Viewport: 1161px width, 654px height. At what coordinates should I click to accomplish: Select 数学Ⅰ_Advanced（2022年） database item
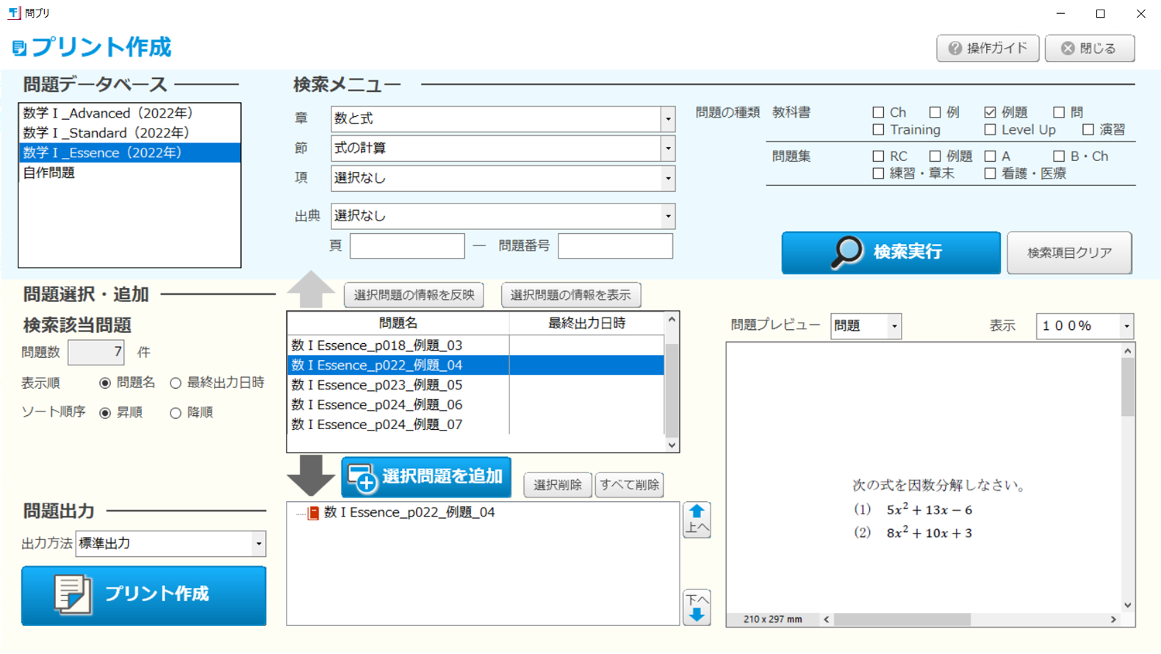pyautogui.click(x=108, y=113)
